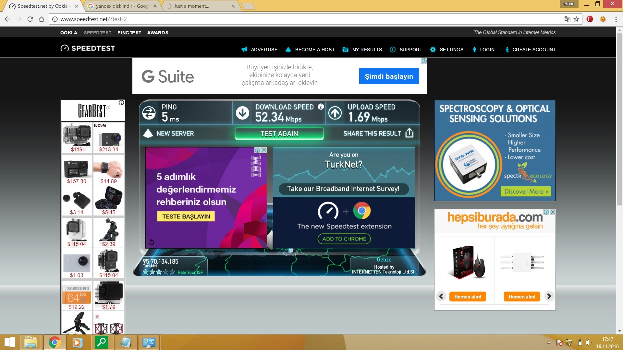Click the upload arrow circle icon
This screenshot has height=350, width=623.
tap(335, 113)
